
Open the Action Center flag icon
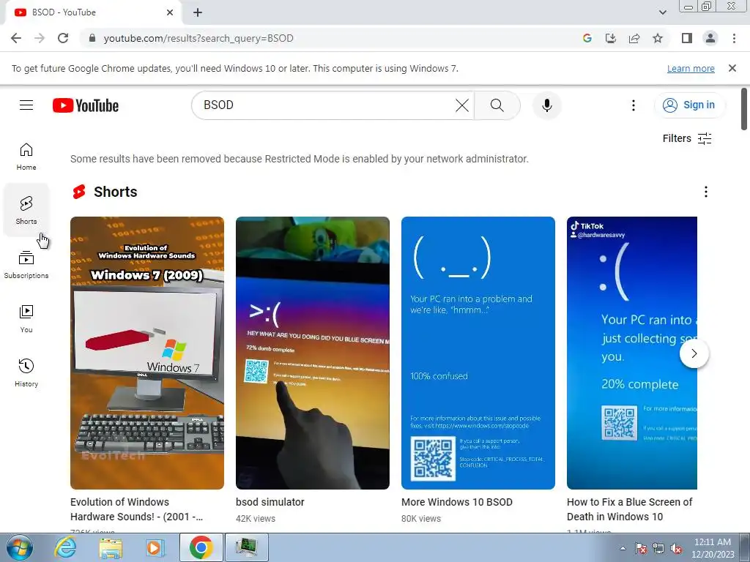click(641, 548)
